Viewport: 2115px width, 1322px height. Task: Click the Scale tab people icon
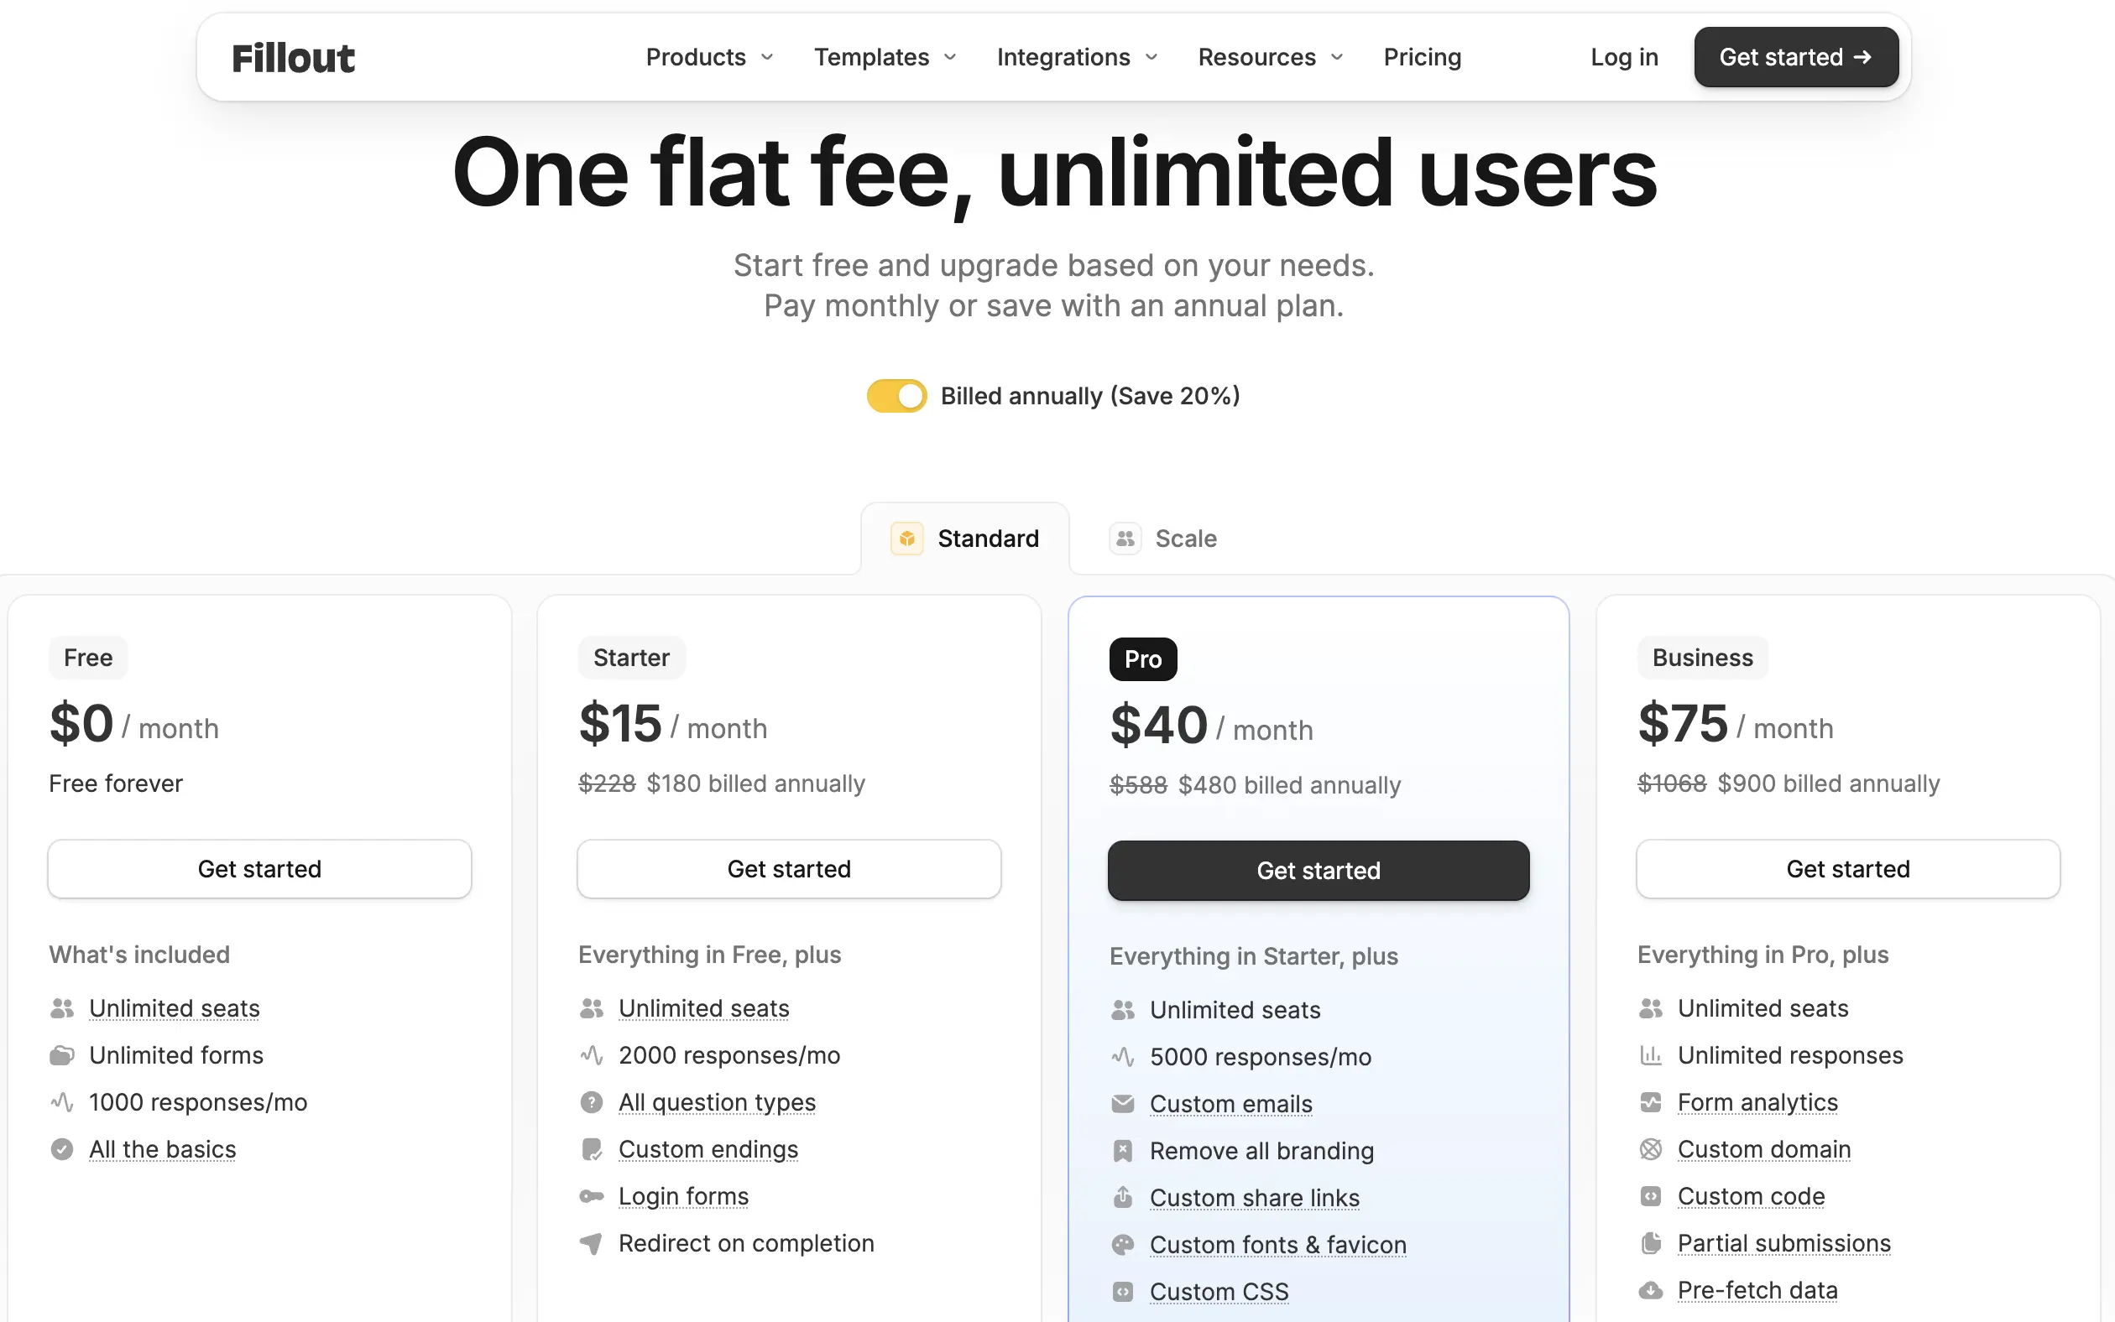point(1125,539)
